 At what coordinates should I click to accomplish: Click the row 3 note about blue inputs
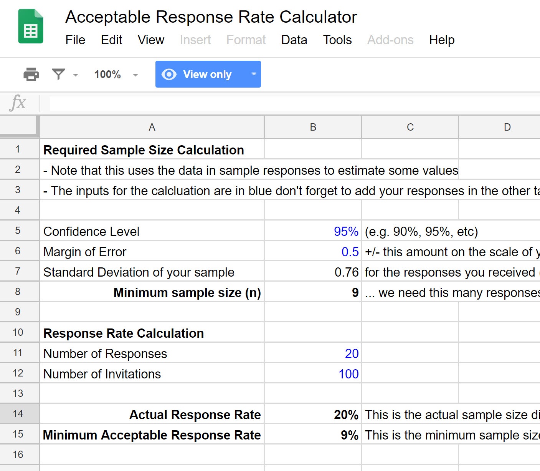click(x=290, y=191)
